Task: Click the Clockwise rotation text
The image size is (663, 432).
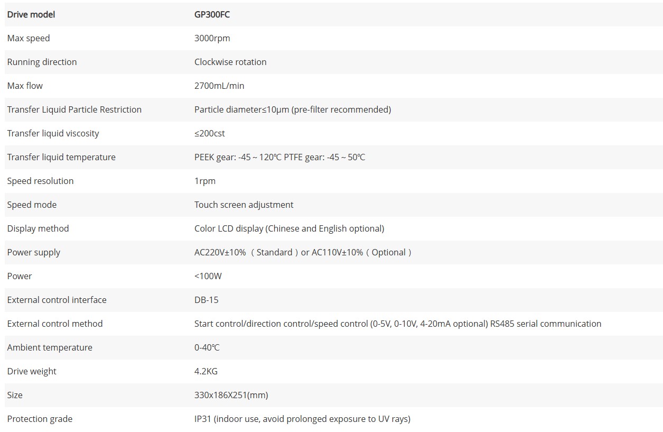Action: tap(230, 62)
